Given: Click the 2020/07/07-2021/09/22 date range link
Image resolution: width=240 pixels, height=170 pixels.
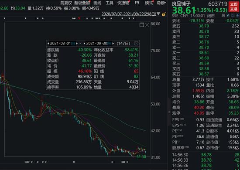Looking at the screenshot, I should point(129,14).
